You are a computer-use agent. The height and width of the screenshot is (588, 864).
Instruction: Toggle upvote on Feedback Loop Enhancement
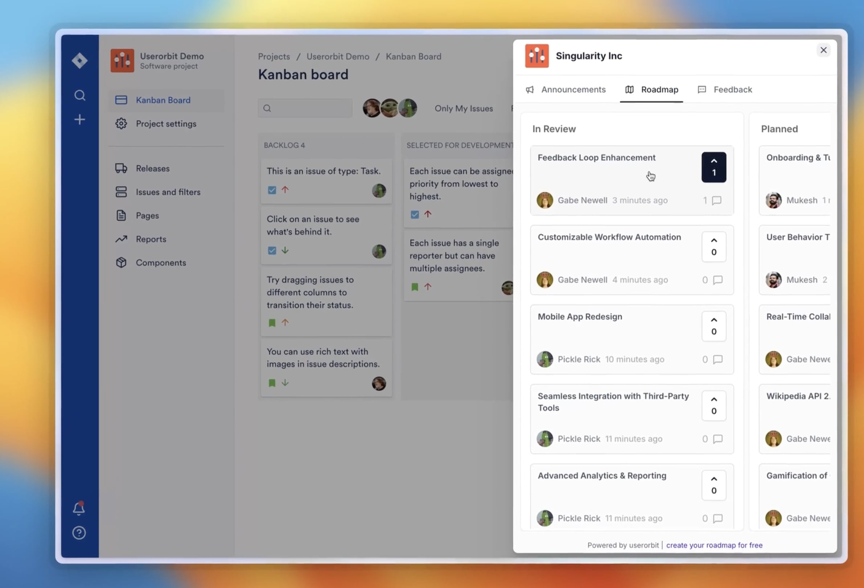714,167
